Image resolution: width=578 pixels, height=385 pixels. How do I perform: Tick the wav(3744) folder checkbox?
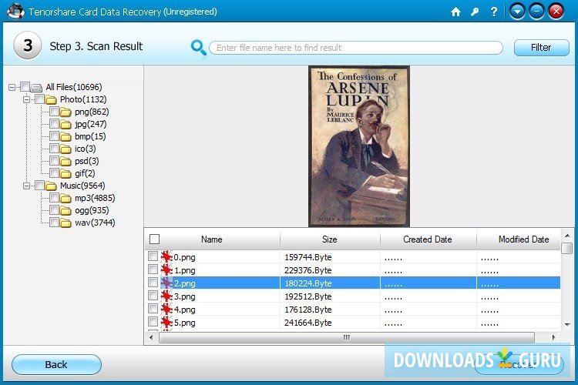[x=54, y=223]
